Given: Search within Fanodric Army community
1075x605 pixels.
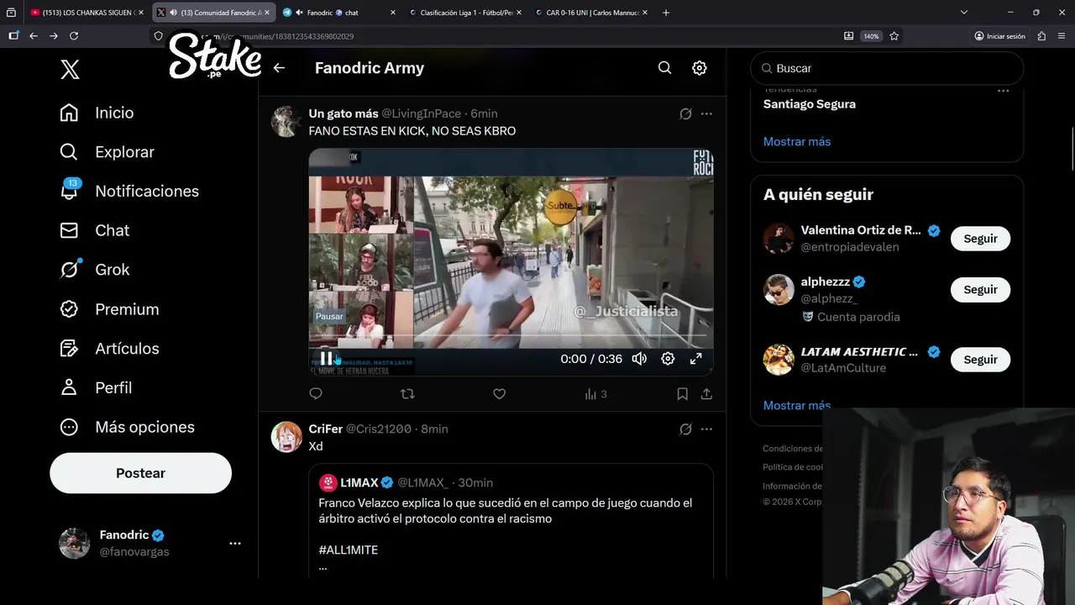Looking at the screenshot, I should 664,68.
